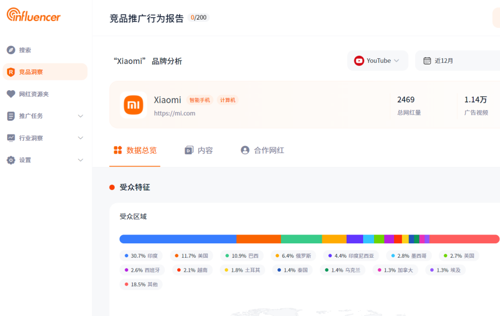The image size is (500, 316).
Task: Open the YouTube platform dropdown
Action: [378, 60]
